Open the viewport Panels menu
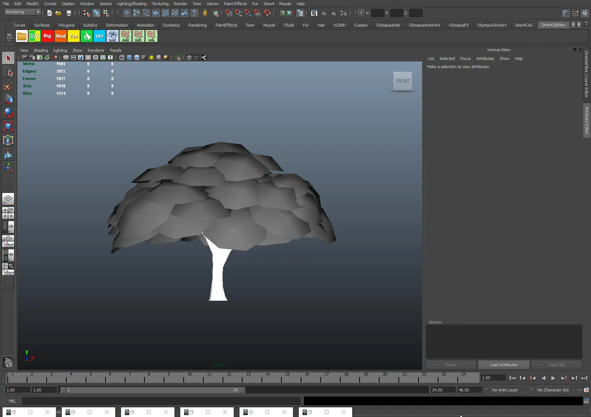Screen dimensions: 591x417 coord(116,50)
